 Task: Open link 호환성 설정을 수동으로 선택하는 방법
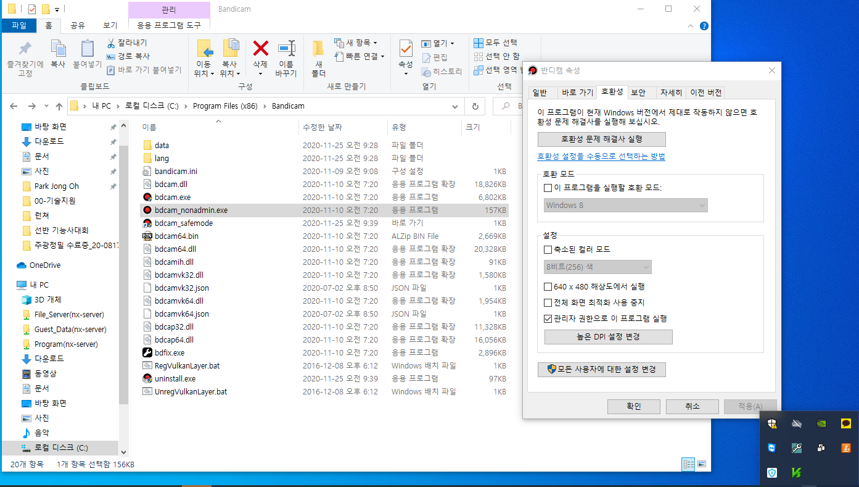tap(601, 157)
